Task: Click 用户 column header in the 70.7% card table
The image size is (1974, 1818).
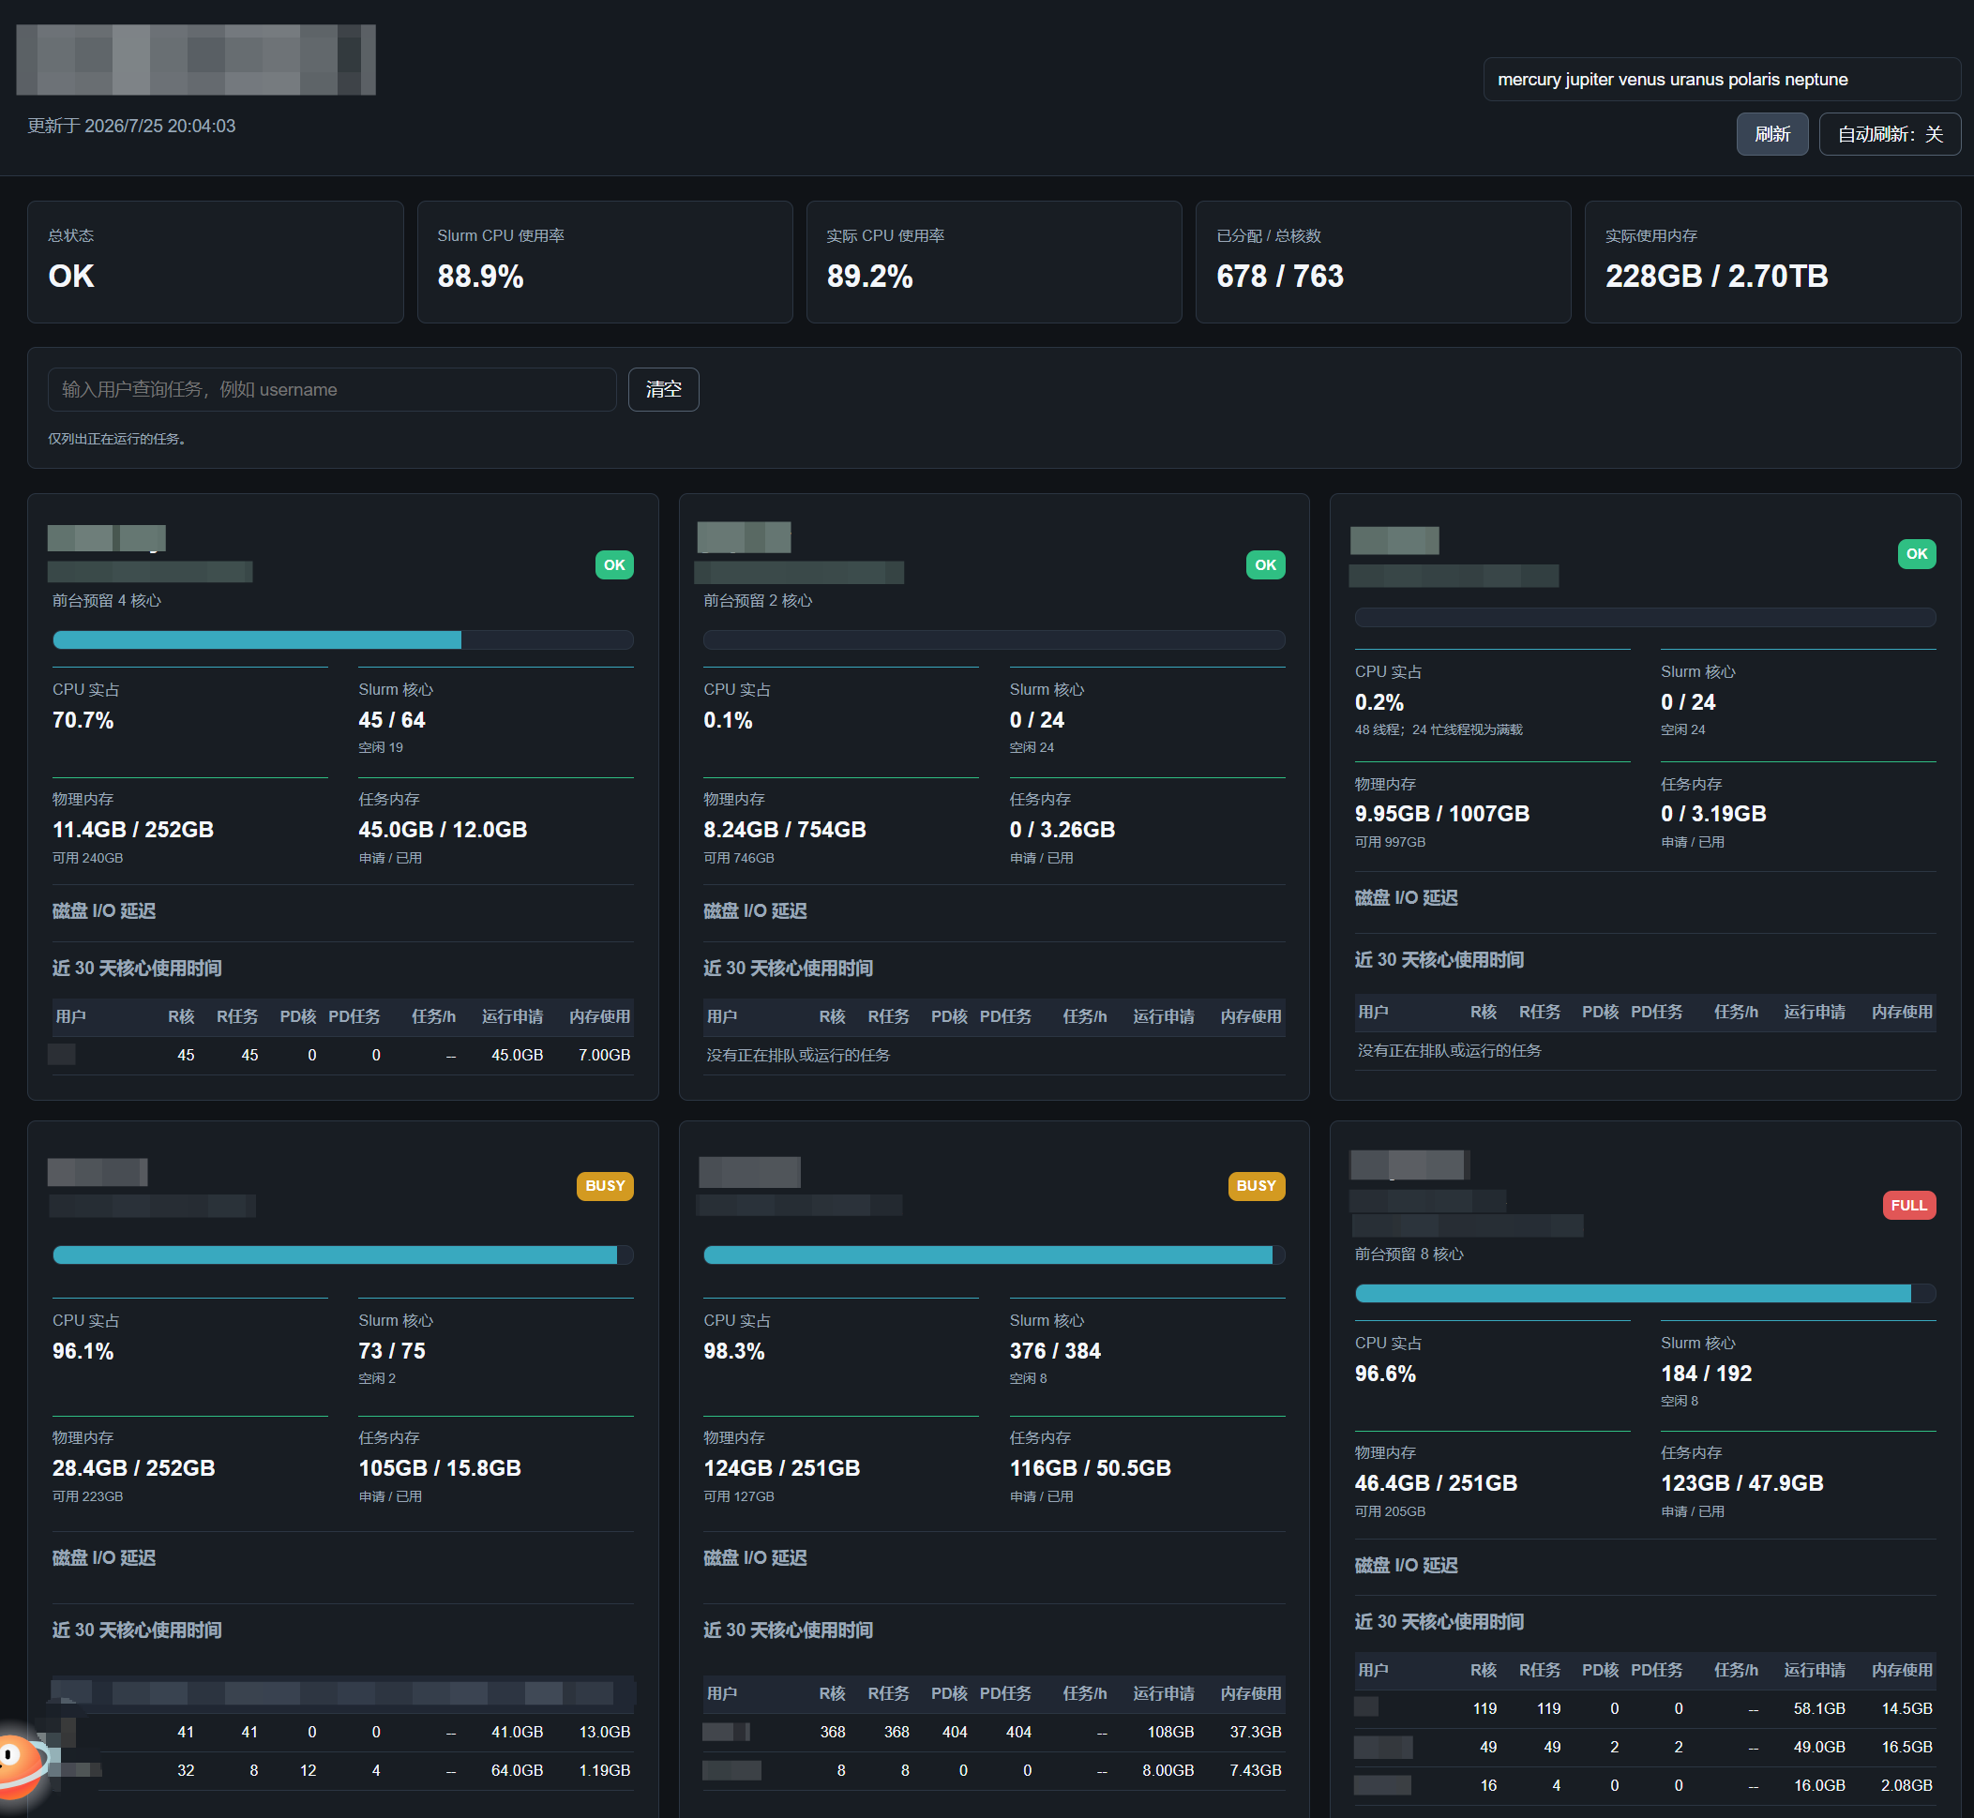Action: (71, 1016)
